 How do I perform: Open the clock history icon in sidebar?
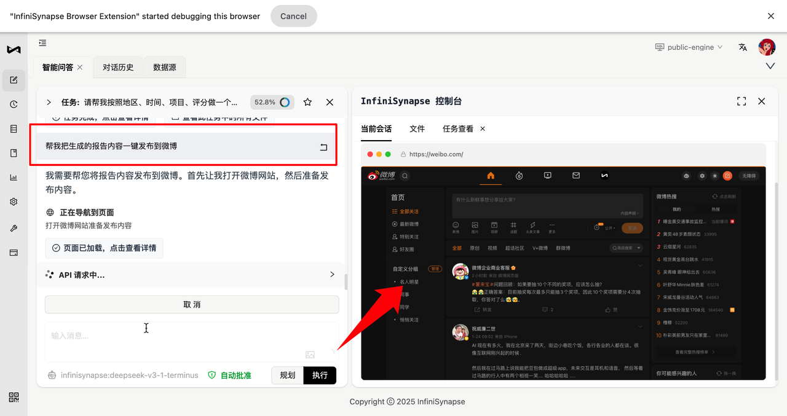14,104
